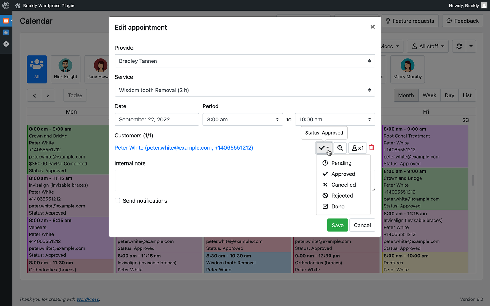
Task: Open the Provider dropdown showing Bradley Tannen
Action: pos(245,61)
